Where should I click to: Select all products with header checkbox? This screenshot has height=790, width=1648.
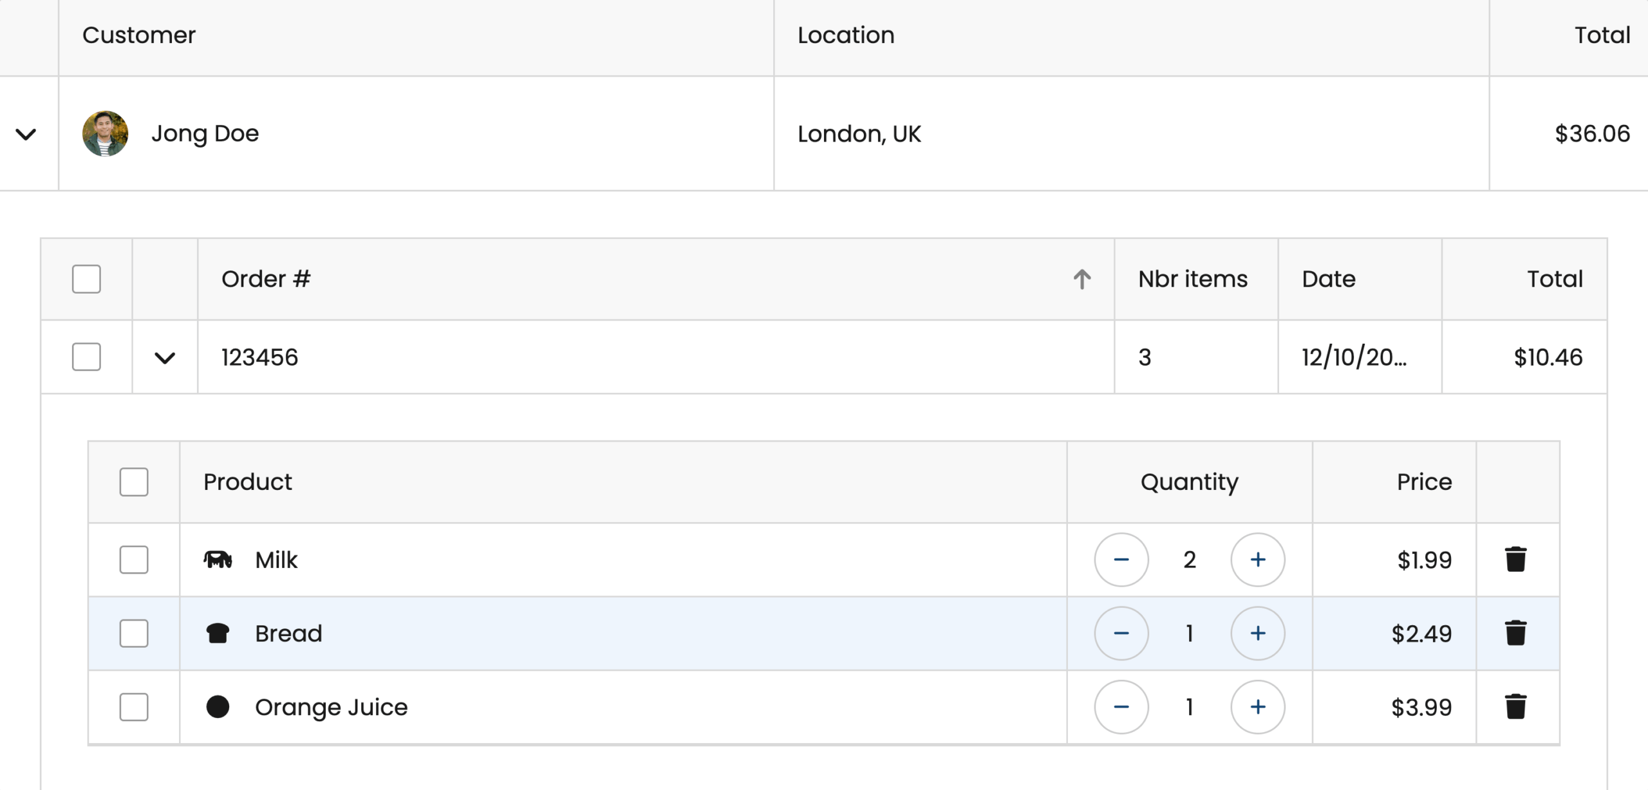pos(134,482)
